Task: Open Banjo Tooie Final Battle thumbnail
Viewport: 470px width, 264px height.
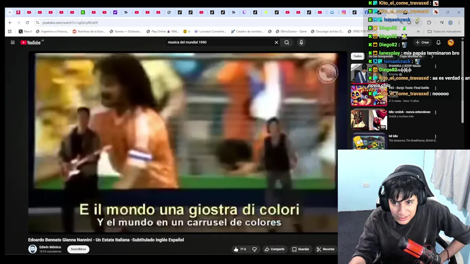Action: [369, 96]
